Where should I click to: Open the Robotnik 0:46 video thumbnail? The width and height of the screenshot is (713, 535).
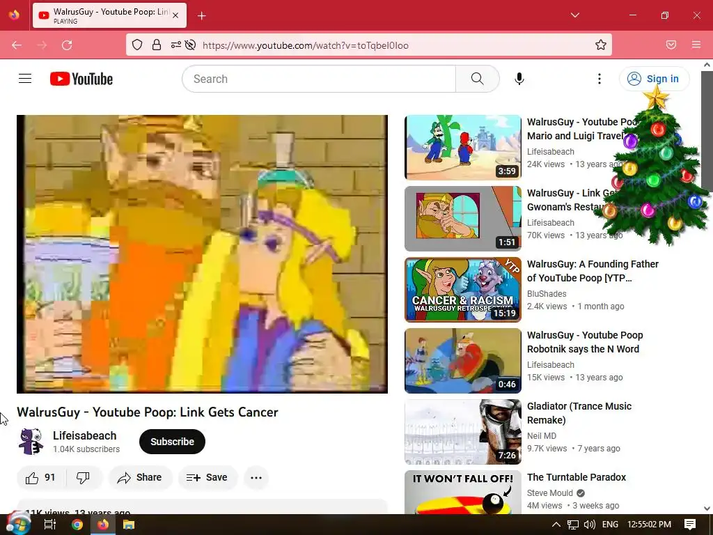pyautogui.click(x=463, y=361)
